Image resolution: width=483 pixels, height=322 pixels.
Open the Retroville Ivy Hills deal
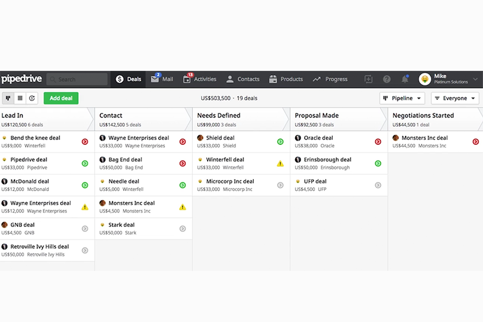tap(47, 251)
